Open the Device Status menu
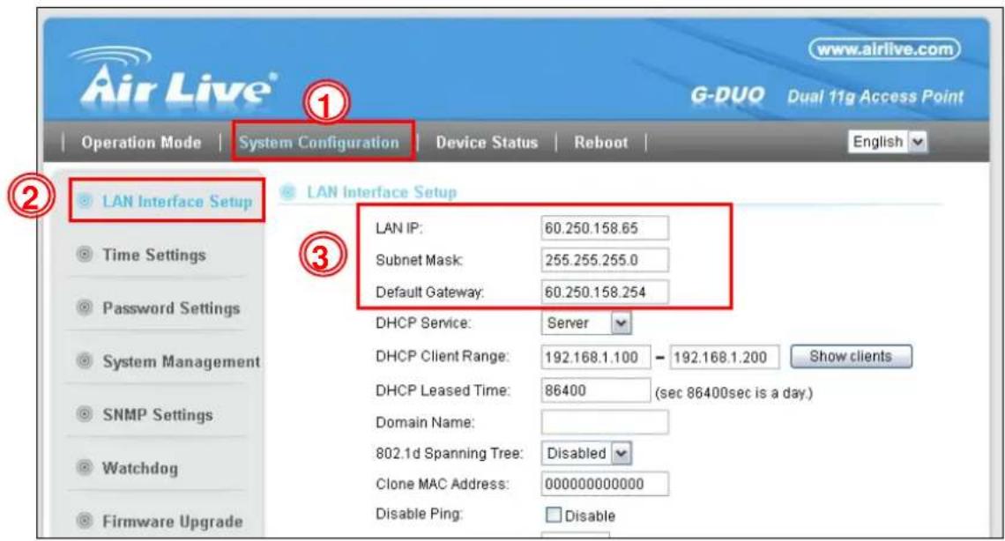1005x541 pixels. [x=487, y=142]
